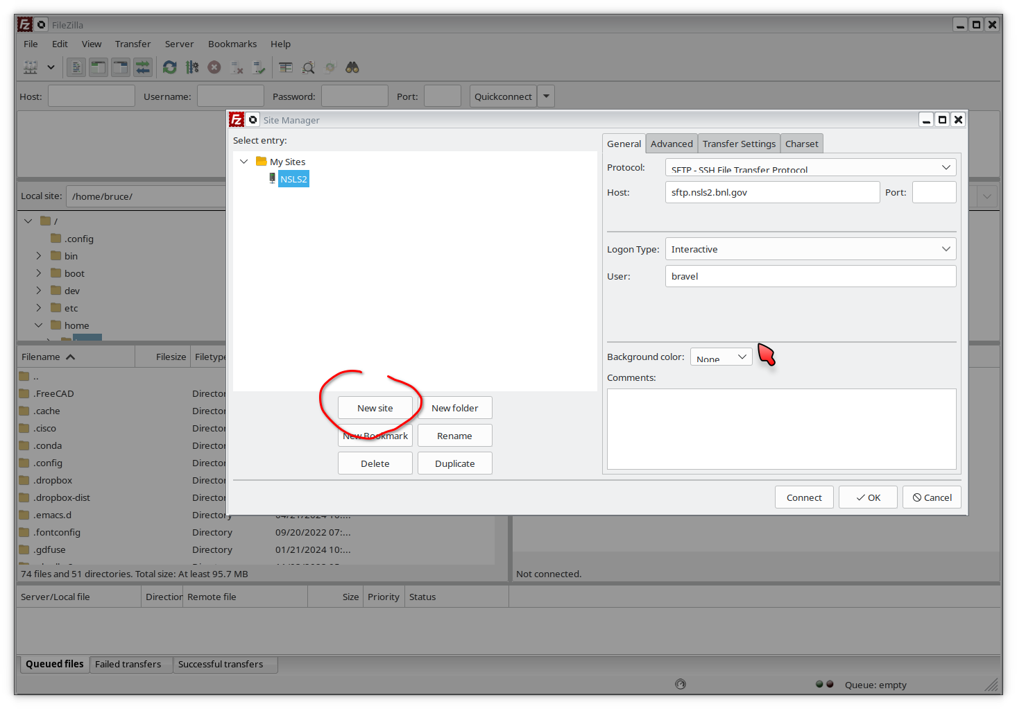Image resolution: width=1017 pixels, height=709 pixels.
Task: Click the New site button
Action: pyautogui.click(x=375, y=408)
